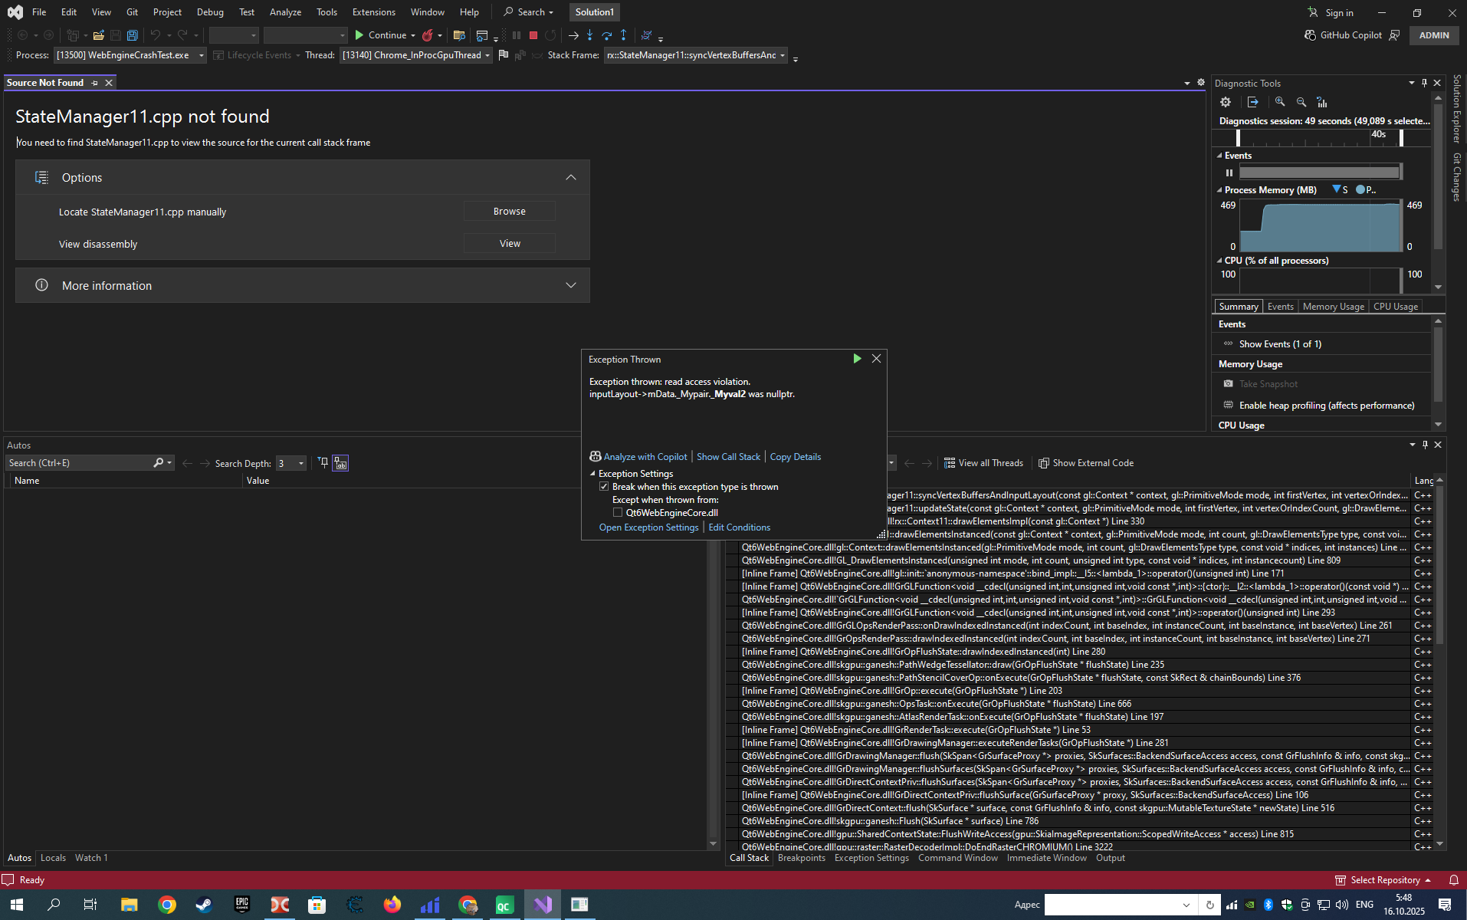Click Browse to locate StateManager11.cpp
This screenshot has height=920, width=1467.
[509, 212]
